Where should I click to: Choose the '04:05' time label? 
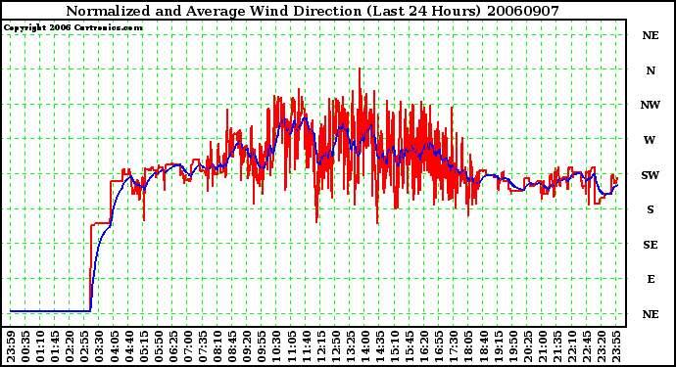115,346
